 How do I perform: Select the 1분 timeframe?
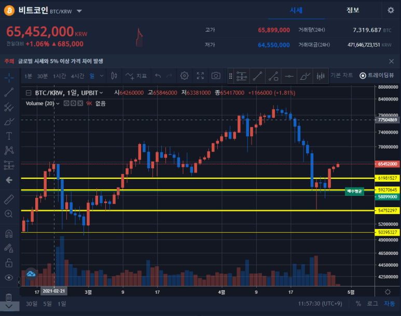pyautogui.click(x=28, y=76)
